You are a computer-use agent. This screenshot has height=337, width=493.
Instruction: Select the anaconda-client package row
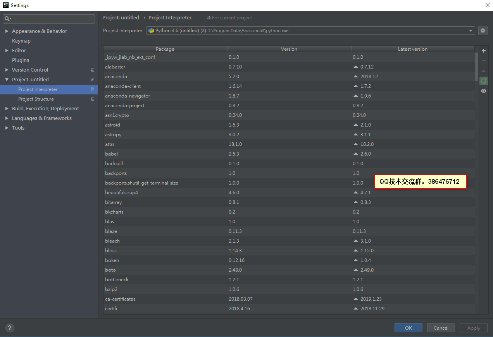pyautogui.click(x=289, y=86)
